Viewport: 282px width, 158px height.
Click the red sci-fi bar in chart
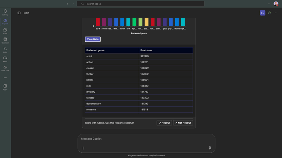[x=98, y=22]
